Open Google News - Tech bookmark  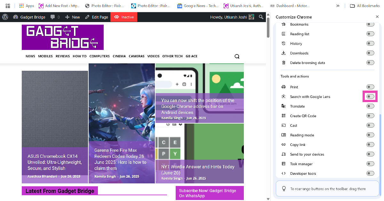click(198, 6)
